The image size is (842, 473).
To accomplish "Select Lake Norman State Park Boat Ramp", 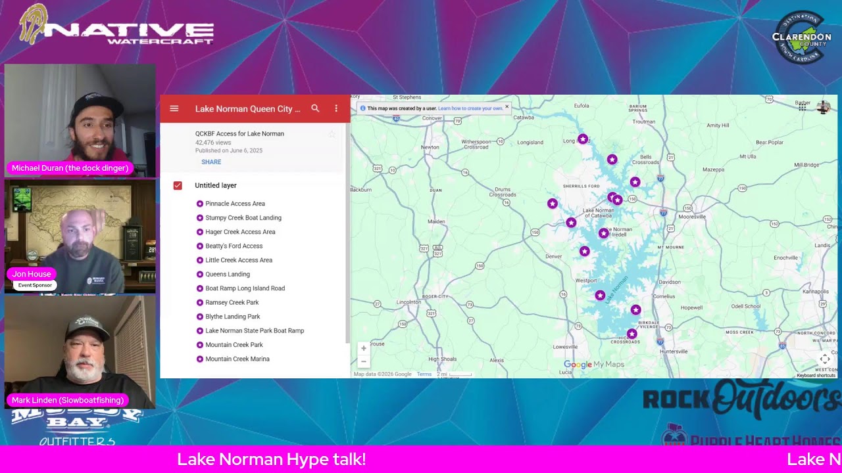I will 255,331.
